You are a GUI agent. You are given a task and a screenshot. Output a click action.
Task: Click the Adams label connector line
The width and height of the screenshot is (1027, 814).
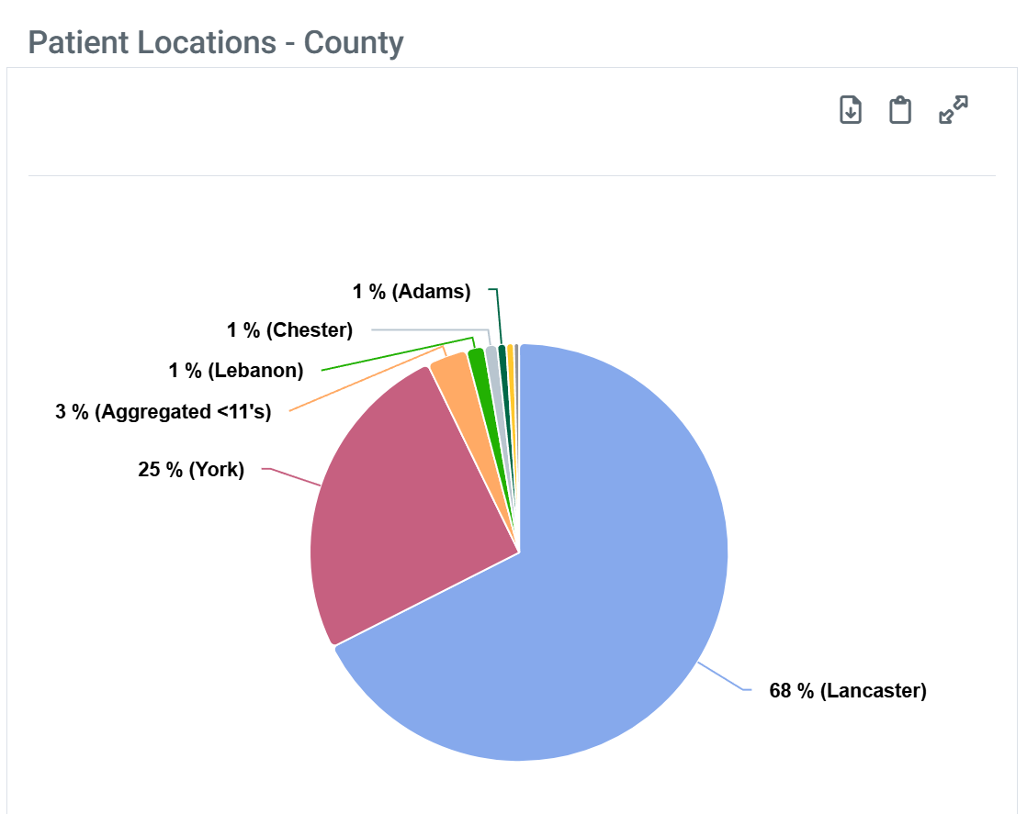(x=499, y=317)
